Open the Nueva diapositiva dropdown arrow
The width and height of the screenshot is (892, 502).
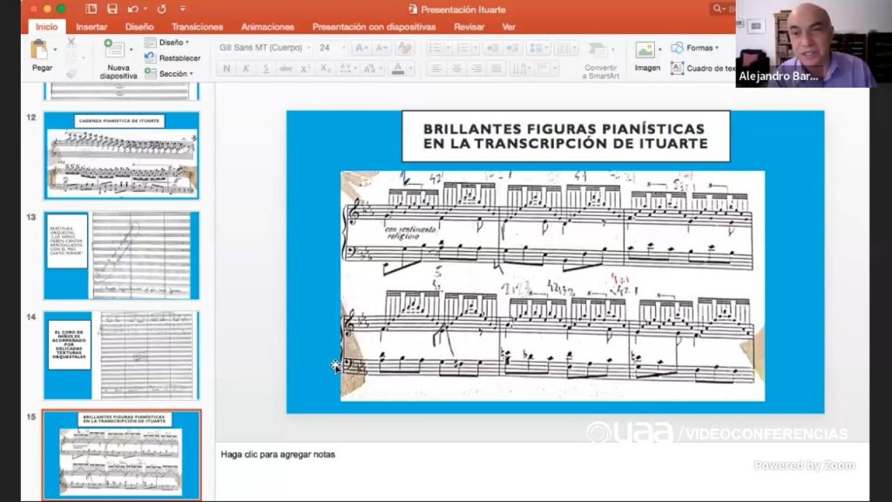click(131, 50)
